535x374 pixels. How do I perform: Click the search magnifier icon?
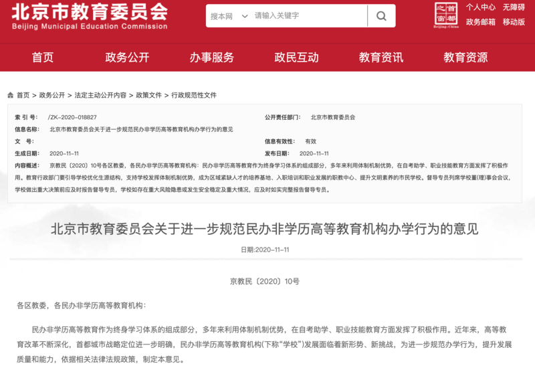point(381,15)
